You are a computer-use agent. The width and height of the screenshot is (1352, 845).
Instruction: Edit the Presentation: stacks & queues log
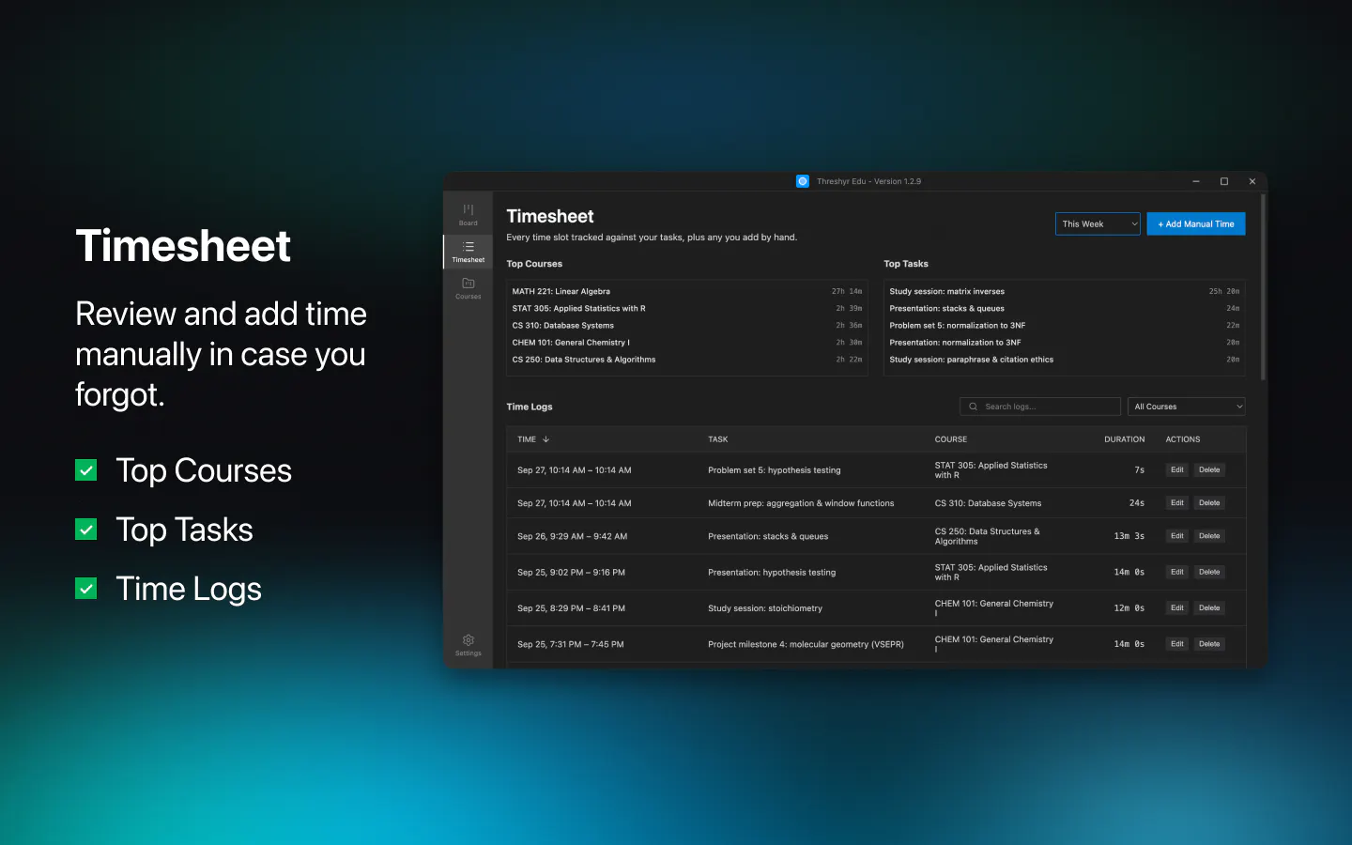click(x=1176, y=536)
